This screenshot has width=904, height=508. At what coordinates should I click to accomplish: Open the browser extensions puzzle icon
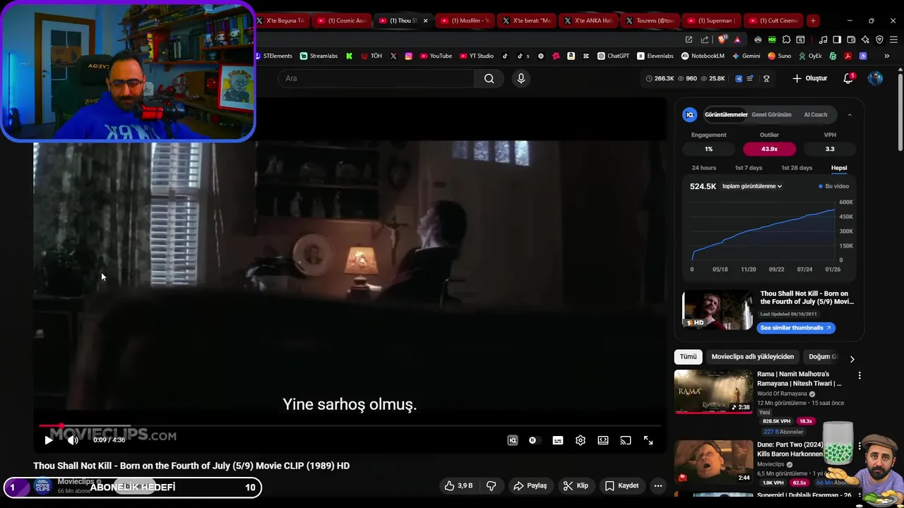tap(786, 40)
